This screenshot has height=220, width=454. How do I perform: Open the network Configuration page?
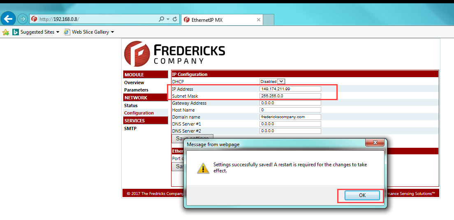click(x=139, y=113)
